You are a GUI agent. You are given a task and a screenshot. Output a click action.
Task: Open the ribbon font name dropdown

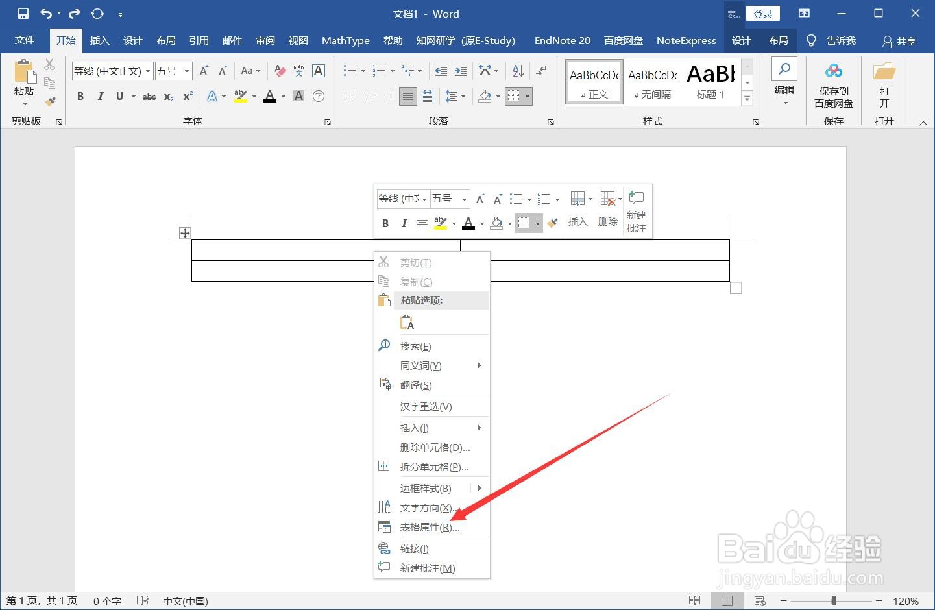(x=149, y=71)
